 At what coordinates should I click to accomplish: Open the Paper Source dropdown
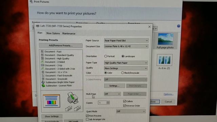126,41
